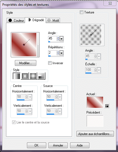Image resolution: width=118 pixels, height=152 pixels.
Task: Click the Précédent swatch
Action: click(x=95, y=121)
